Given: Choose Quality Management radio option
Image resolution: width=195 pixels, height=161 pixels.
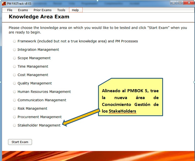Looking at the screenshot, I should point(14,83).
